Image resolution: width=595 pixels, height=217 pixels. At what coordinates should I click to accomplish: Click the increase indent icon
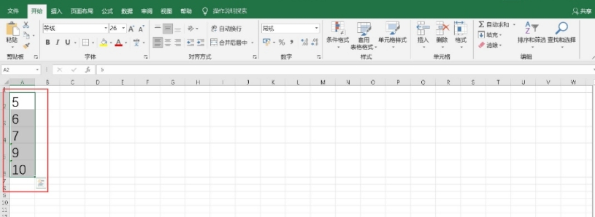201,42
